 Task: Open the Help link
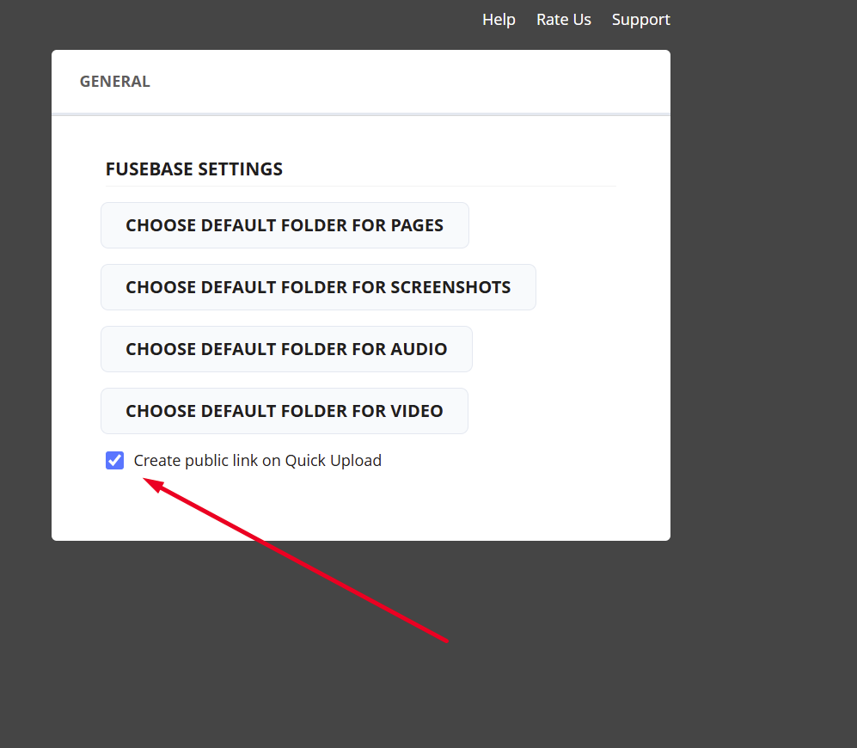[499, 19]
